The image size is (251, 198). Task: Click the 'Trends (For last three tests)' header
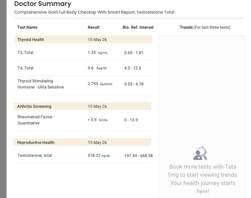[x=205, y=27]
